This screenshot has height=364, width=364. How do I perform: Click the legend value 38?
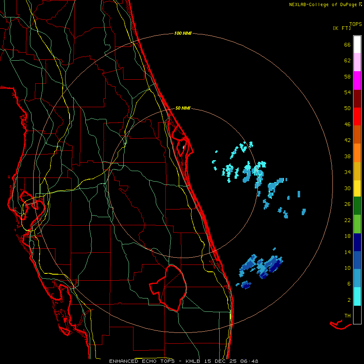(347, 156)
